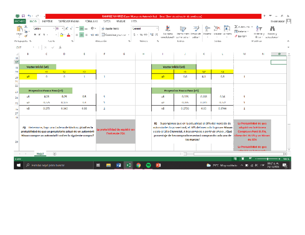Screen dimensions: 305x235
Task: Select the column O header
Action: coord(279,54)
